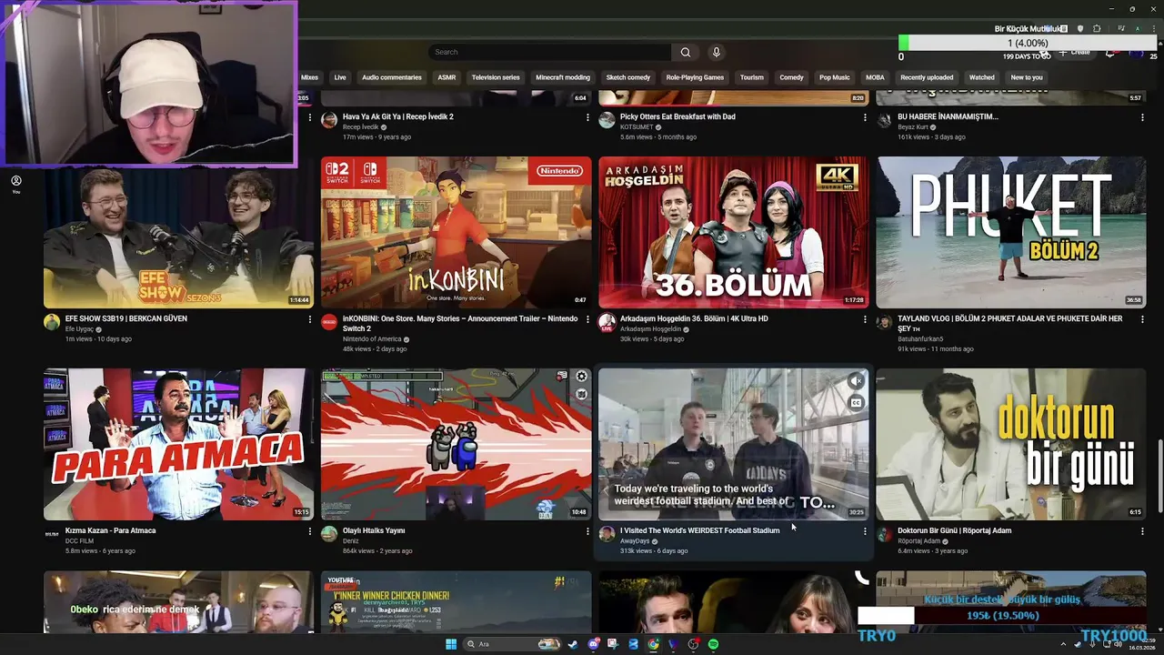Open browser extensions puzzle icon
1164x655 pixels.
tap(1097, 29)
